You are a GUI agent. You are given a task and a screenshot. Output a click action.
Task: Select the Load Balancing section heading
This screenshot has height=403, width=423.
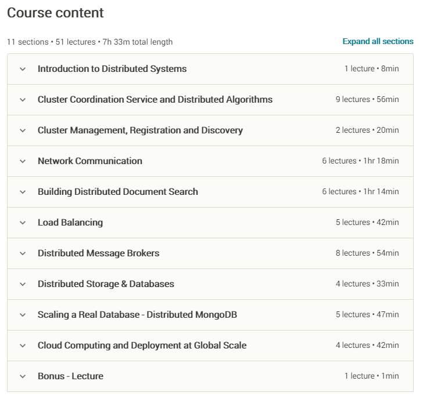coord(70,223)
